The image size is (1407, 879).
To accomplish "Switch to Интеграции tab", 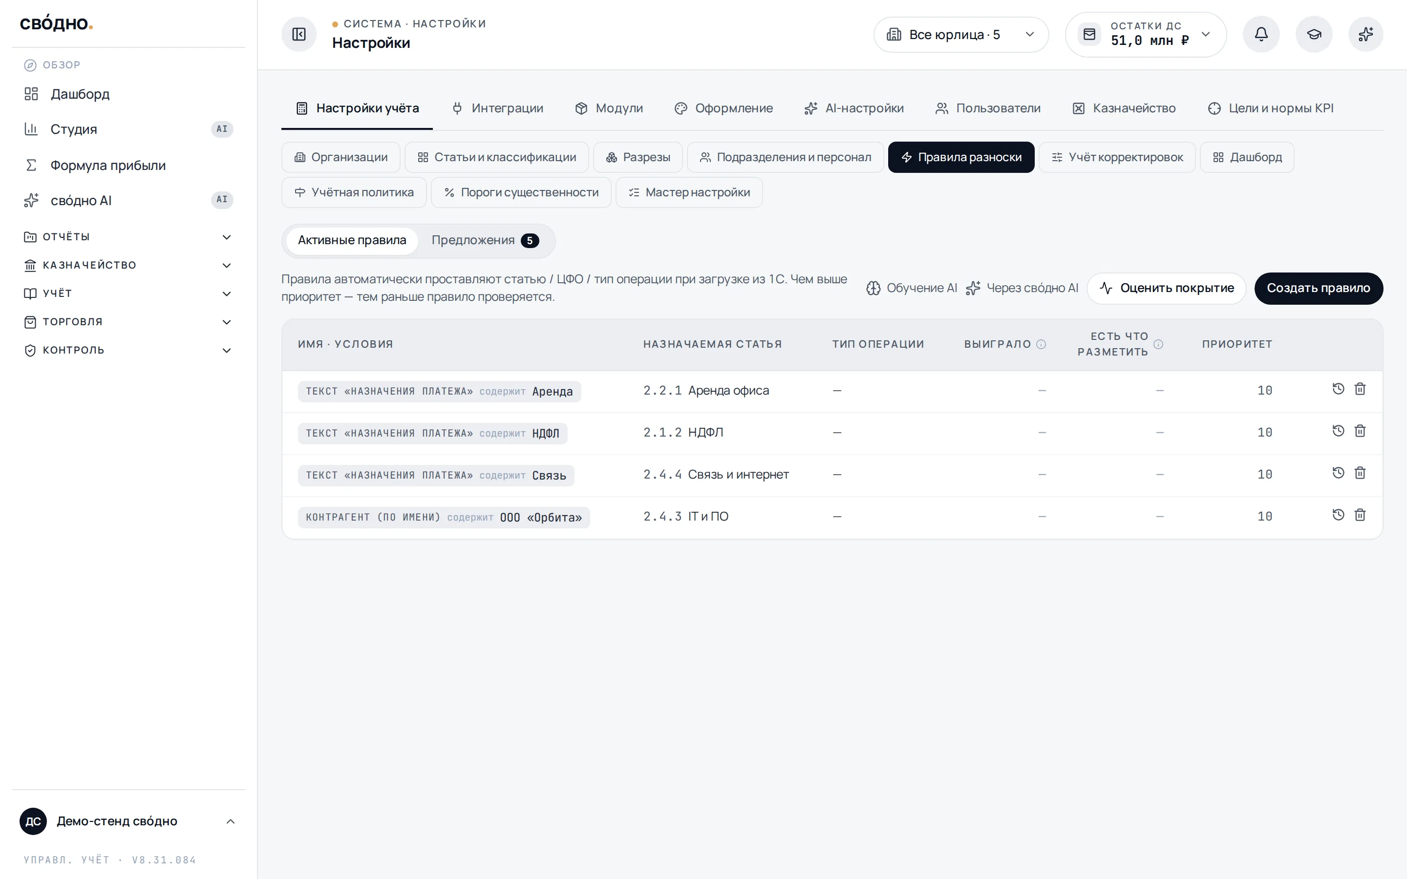I will 498,108.
